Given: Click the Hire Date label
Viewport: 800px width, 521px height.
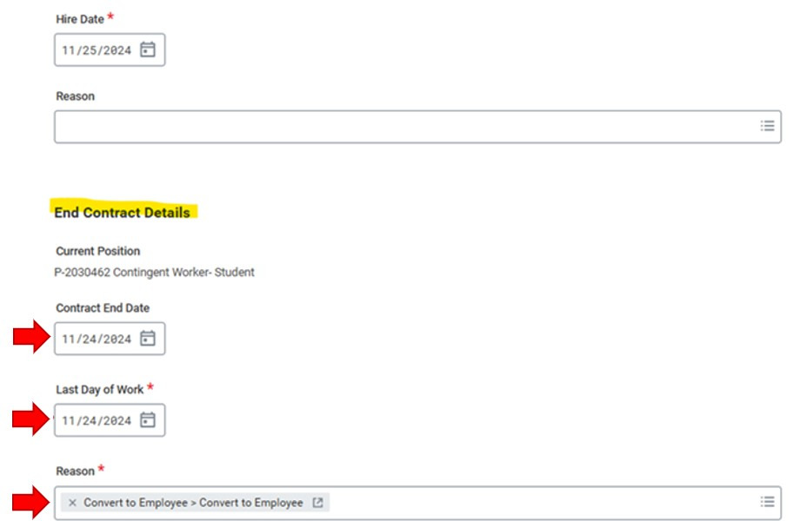Looking at the screenshot, I should (x=80, y=19).
